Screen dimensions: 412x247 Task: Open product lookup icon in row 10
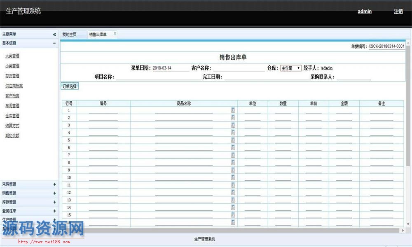point(233,177)
